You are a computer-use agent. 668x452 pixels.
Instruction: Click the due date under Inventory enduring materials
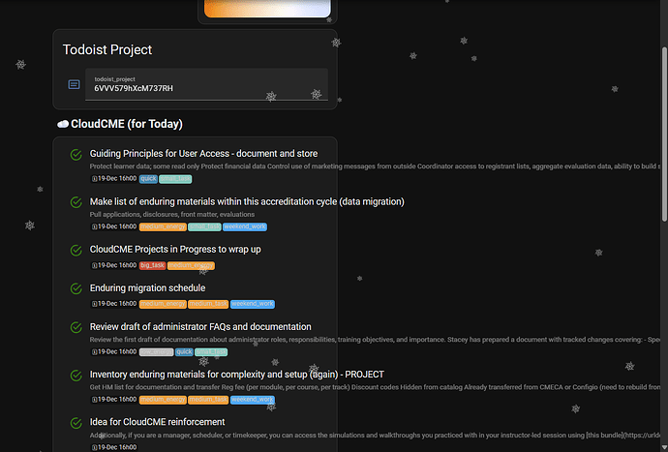(114, 400)
